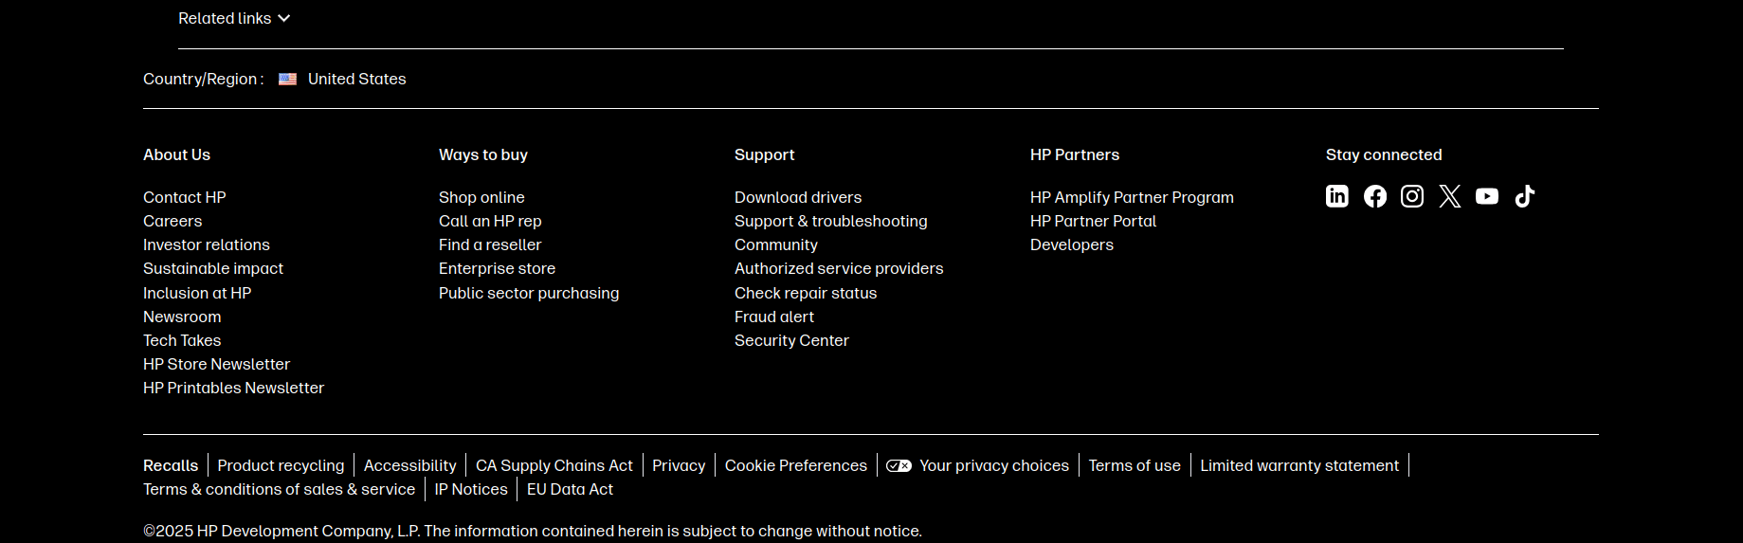This screenshot has height=543, width=1743.
Task: Visit the Investor relations page
Action: point(207,244)
